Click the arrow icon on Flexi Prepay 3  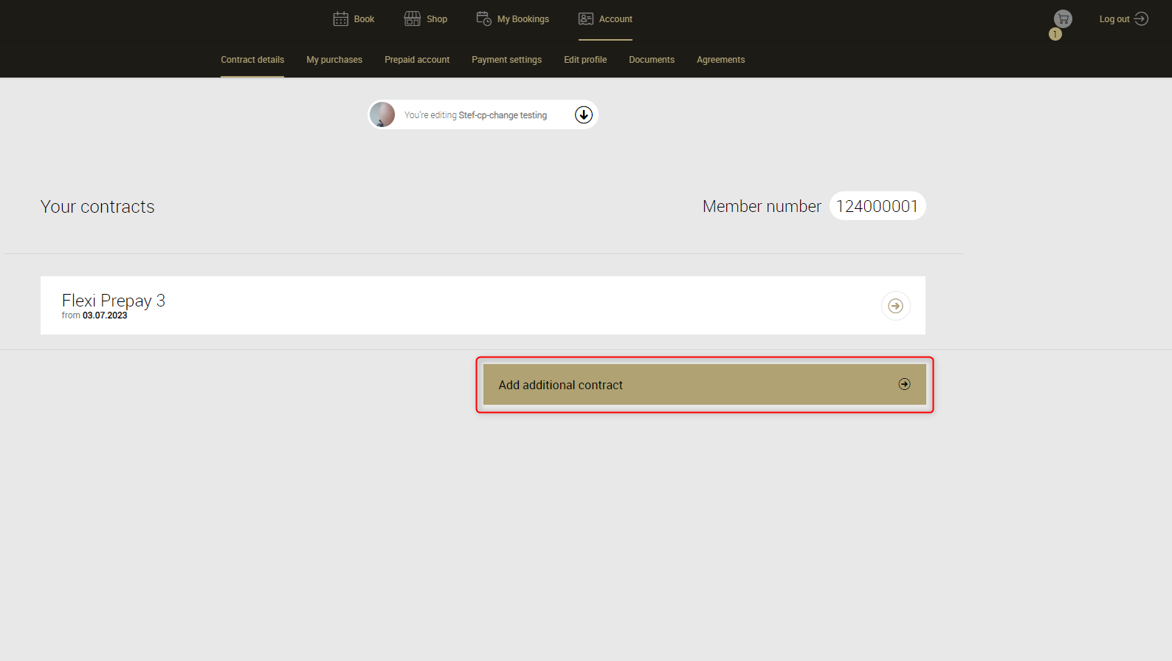click(x=895, y=306)
